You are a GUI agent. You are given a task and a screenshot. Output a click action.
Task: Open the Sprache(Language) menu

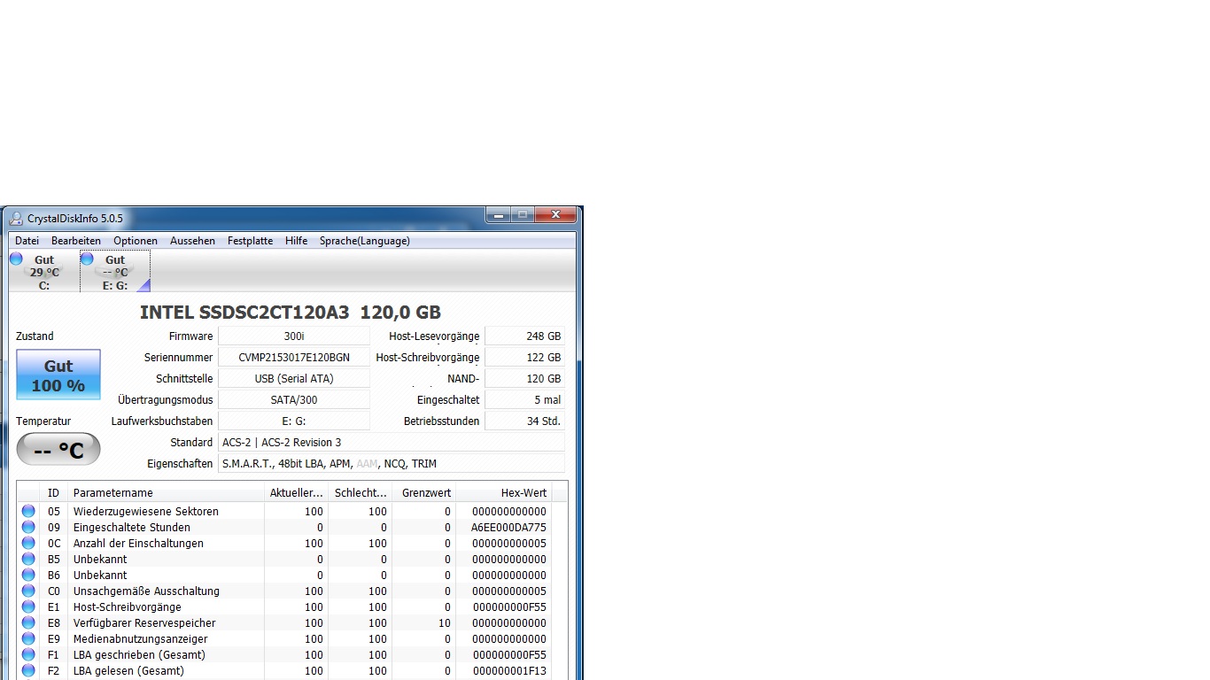click(365, 241)
